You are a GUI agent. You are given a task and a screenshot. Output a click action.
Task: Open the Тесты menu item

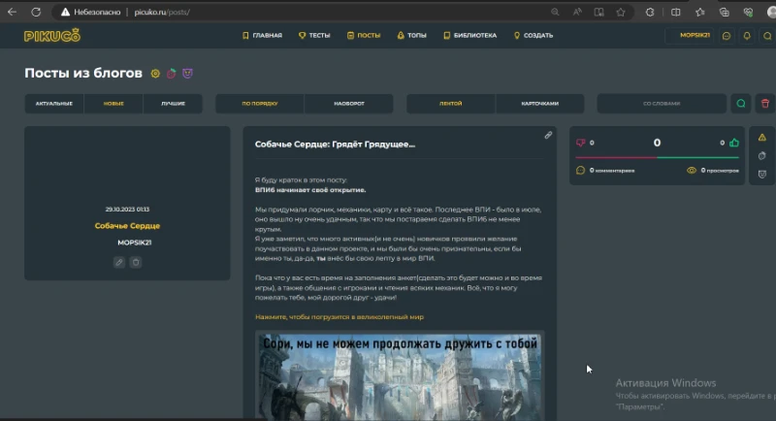pyautogui.click(x=314, y=36)
